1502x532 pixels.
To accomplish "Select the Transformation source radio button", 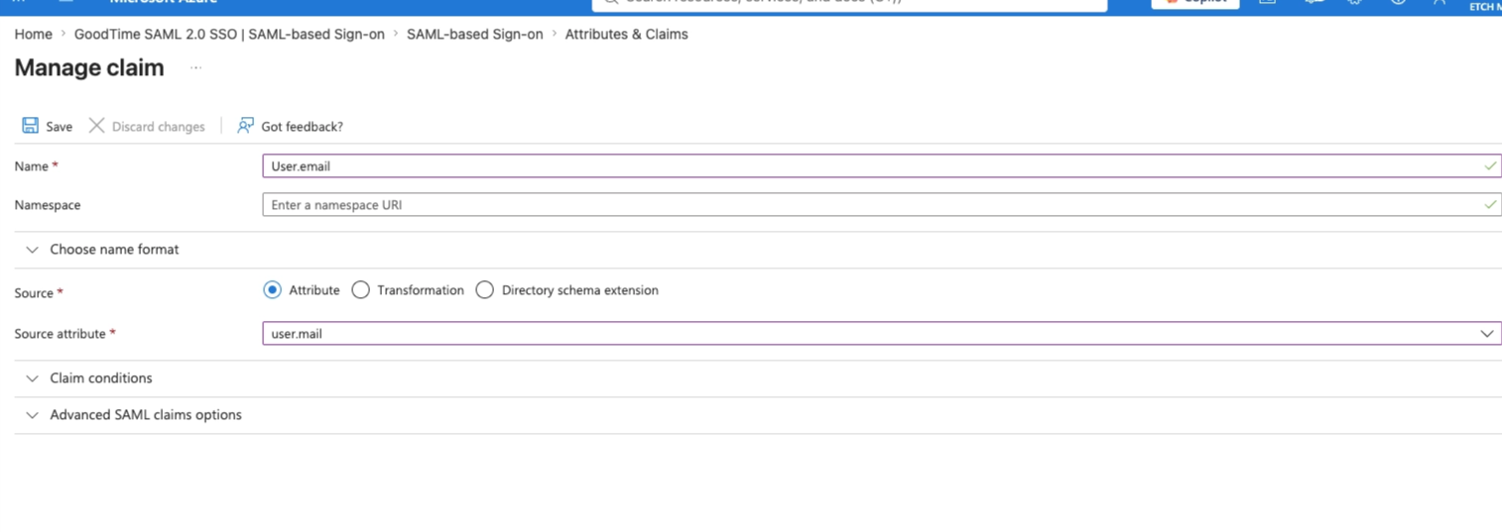I will (361, 290).
